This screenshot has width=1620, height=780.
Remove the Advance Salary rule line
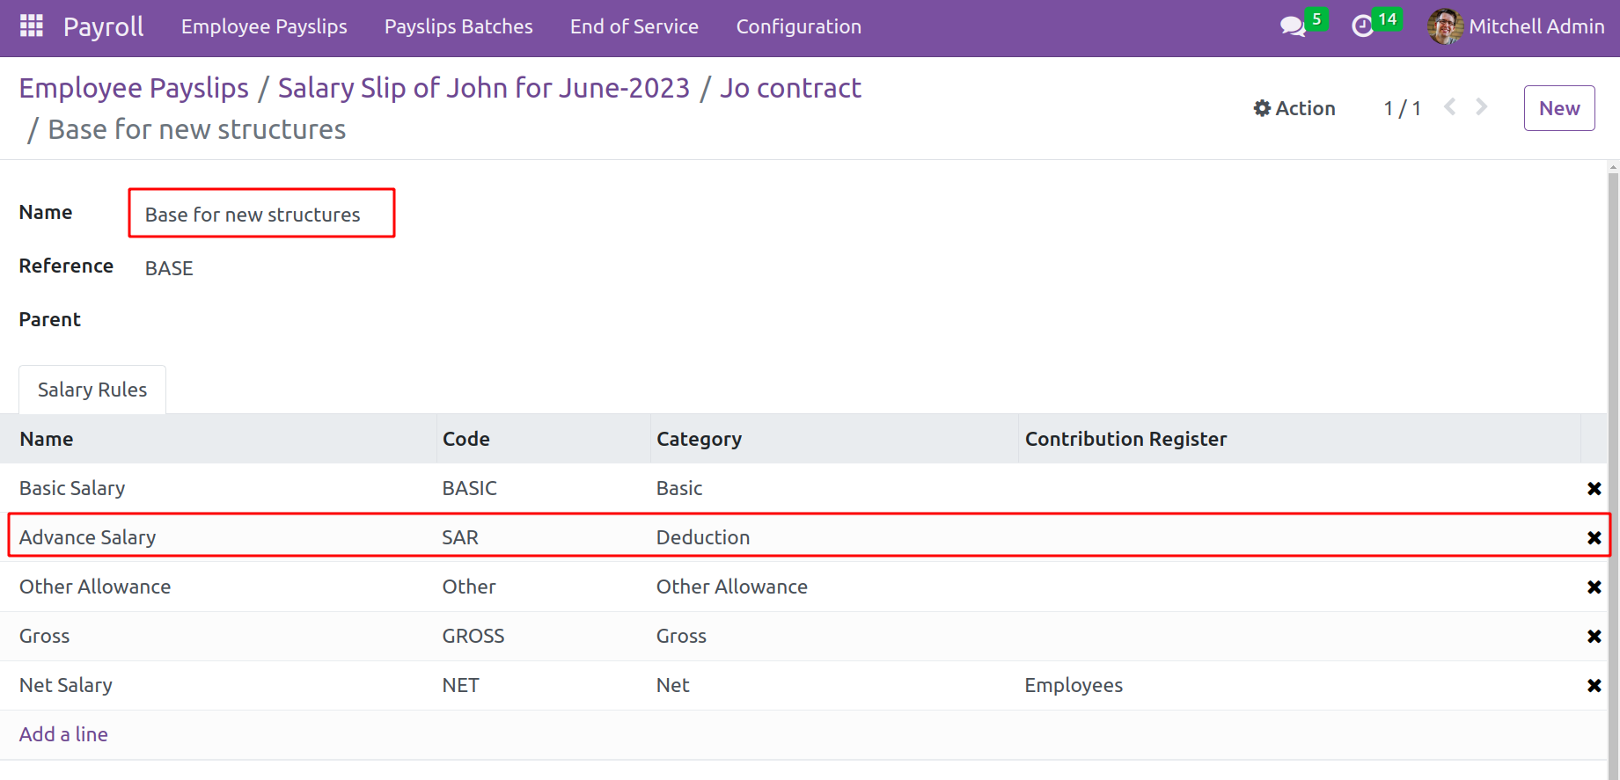pyautogui.click(x=1594, y=538)
